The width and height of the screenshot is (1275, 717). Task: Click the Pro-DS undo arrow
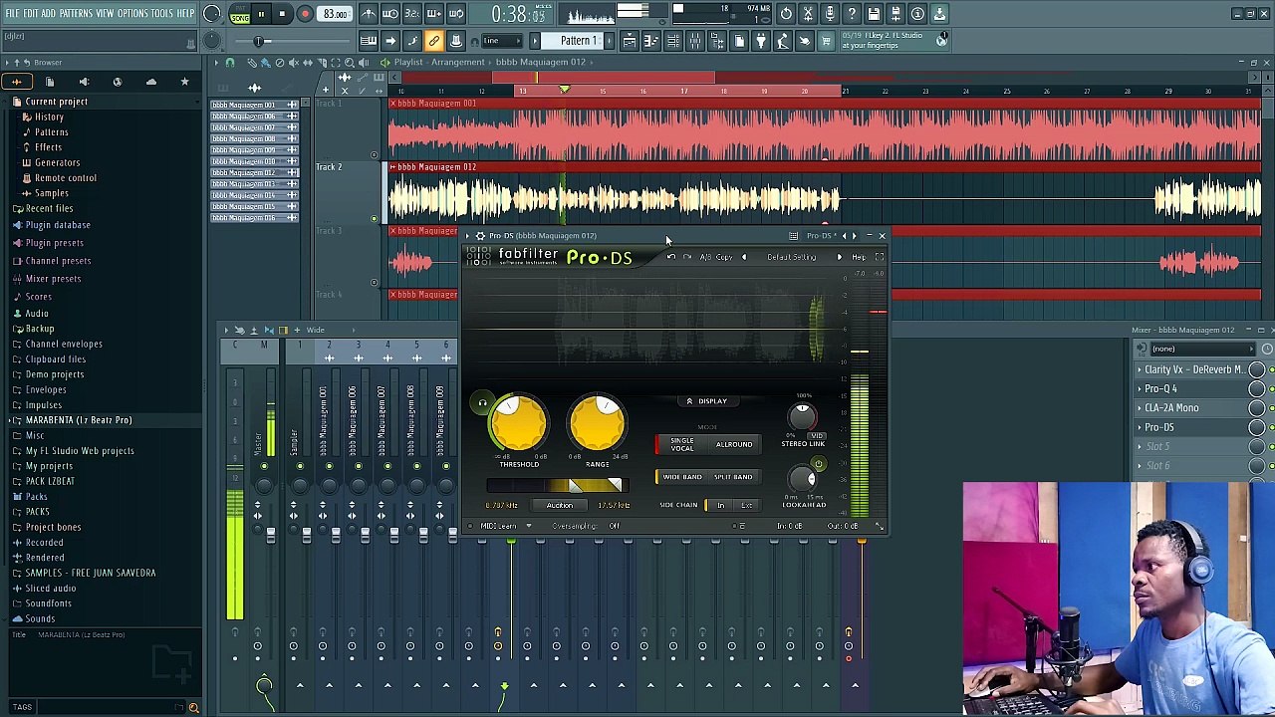671,257
